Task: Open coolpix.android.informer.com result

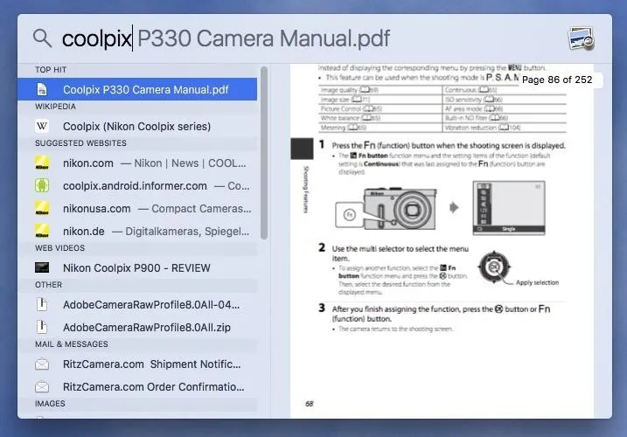Action: coord(137,186)
